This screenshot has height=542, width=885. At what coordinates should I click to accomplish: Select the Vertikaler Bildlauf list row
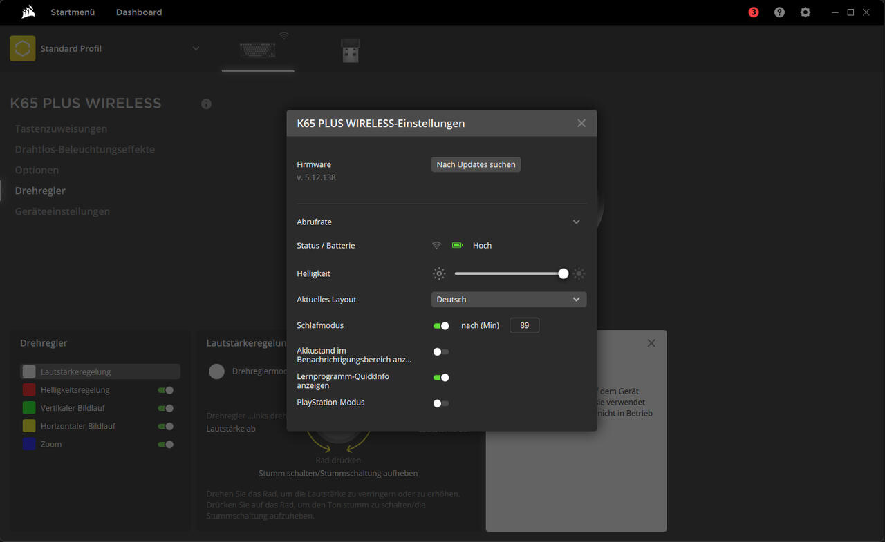(x=100, y=408)
